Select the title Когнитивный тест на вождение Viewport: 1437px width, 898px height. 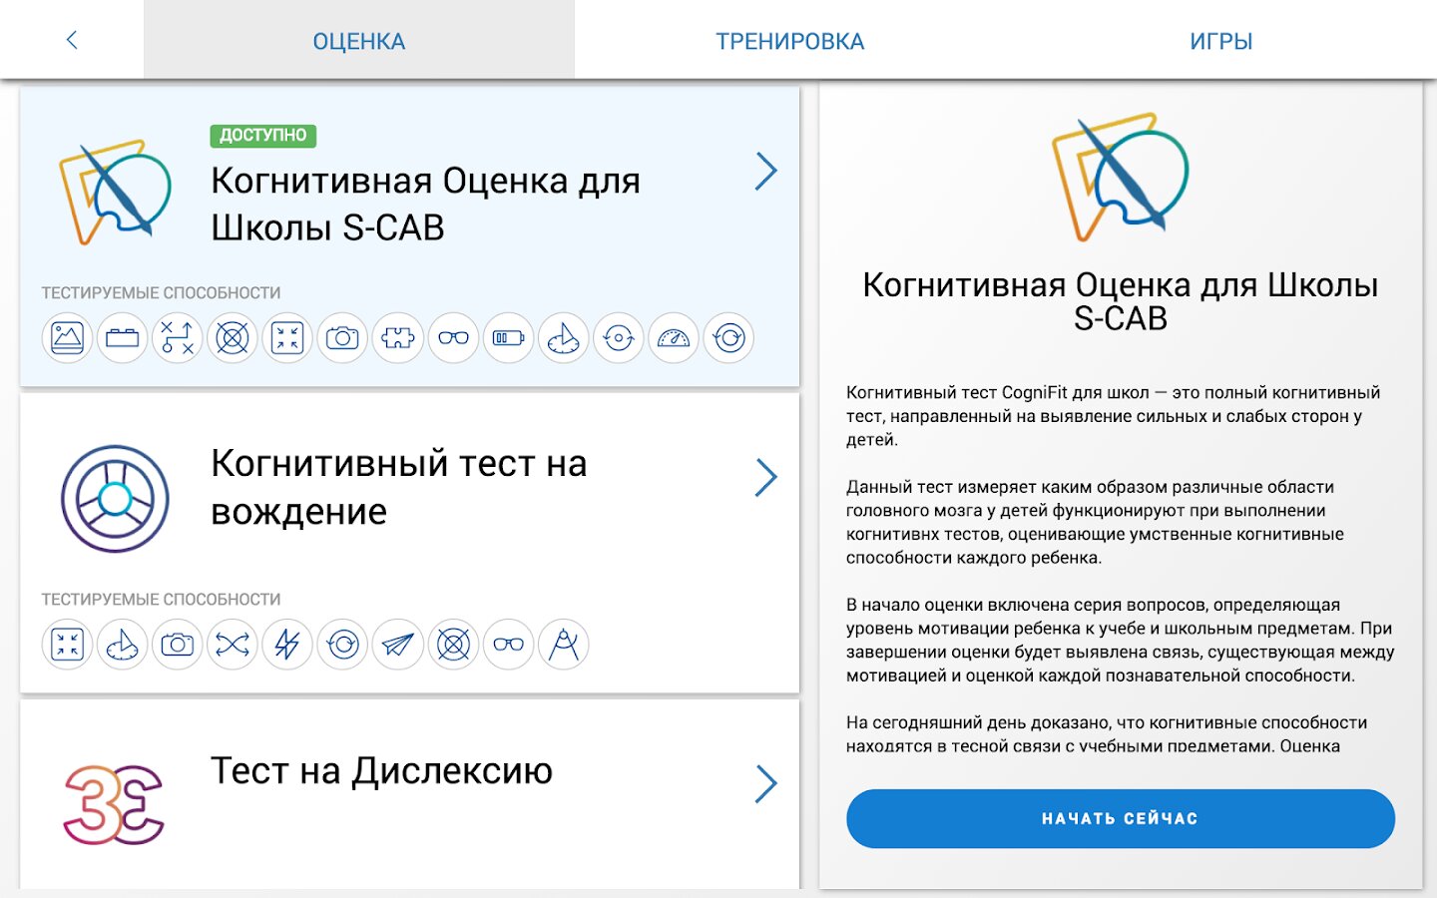399,488
